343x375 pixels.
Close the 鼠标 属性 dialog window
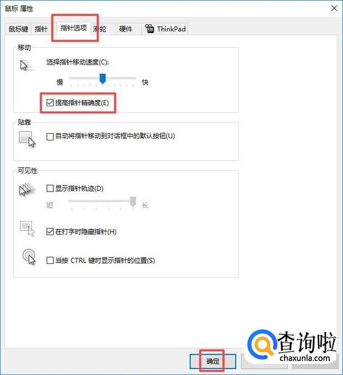(334, 8)
